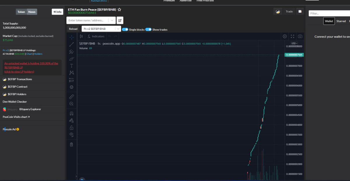Select the crosshair cursor tool
350x181 pixels.
pyautogui.click(x=71, y=37)
